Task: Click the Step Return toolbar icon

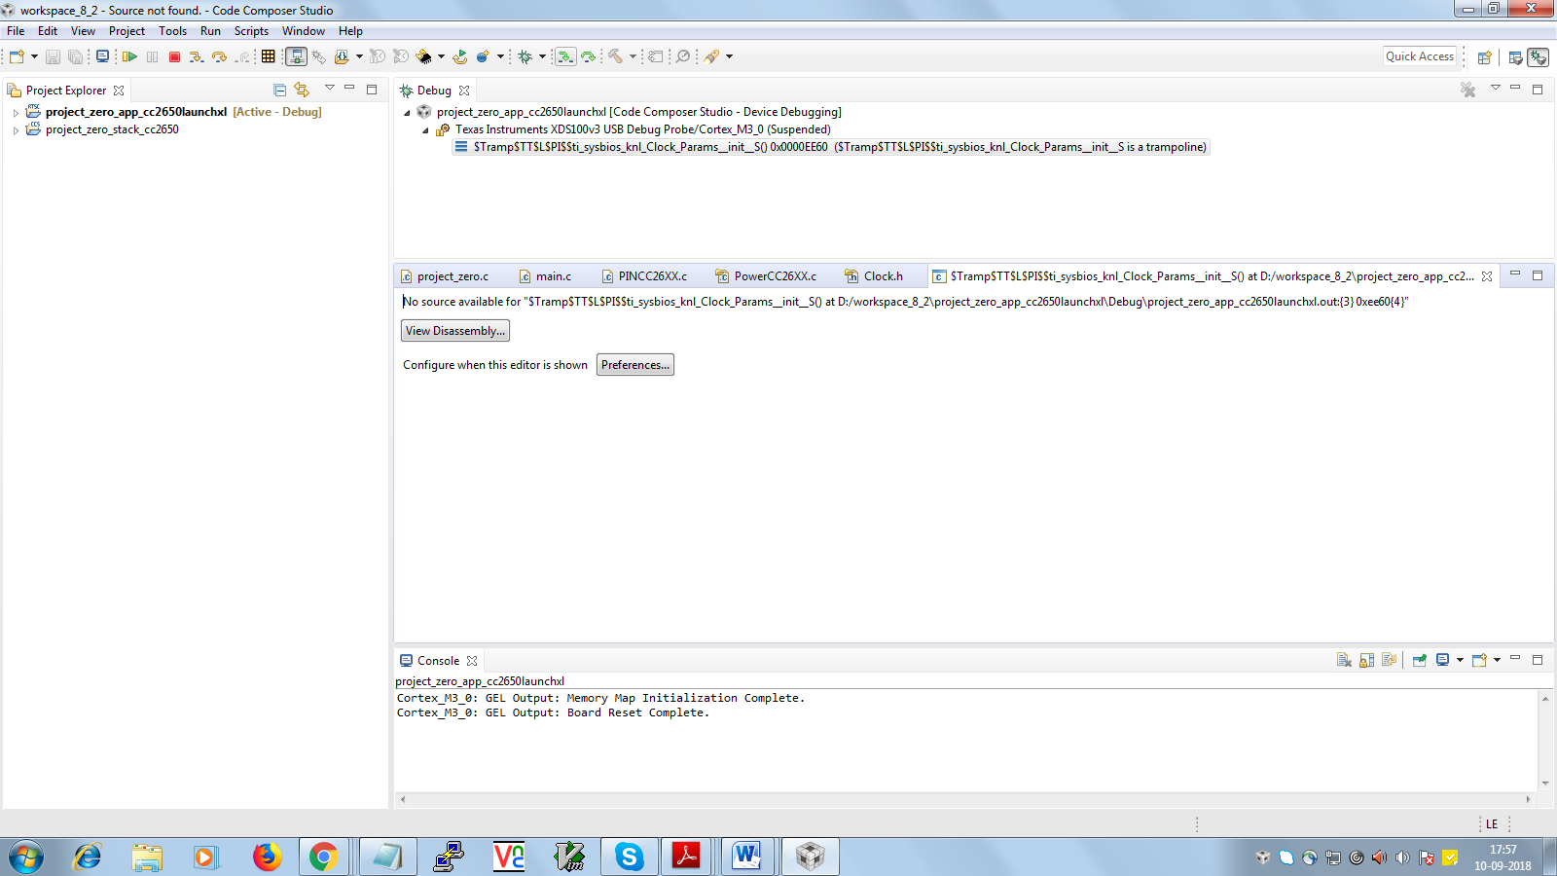Action: click(242, 56)
